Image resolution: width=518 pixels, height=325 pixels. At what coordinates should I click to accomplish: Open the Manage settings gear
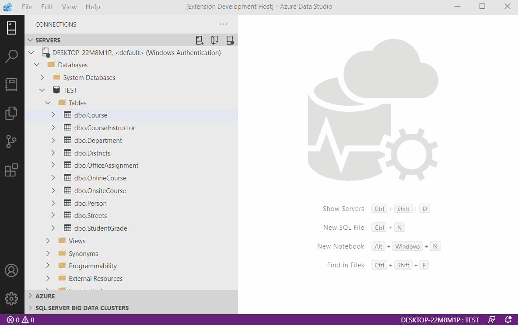point(11,299)
